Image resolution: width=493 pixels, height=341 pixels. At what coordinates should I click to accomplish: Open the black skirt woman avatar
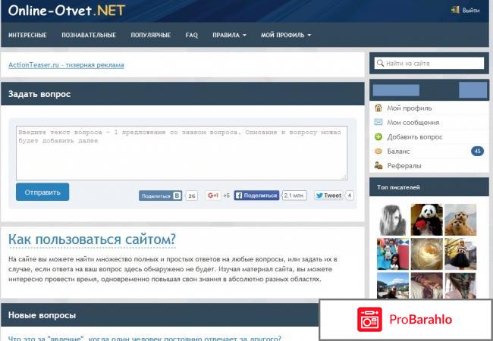point(460,254)
